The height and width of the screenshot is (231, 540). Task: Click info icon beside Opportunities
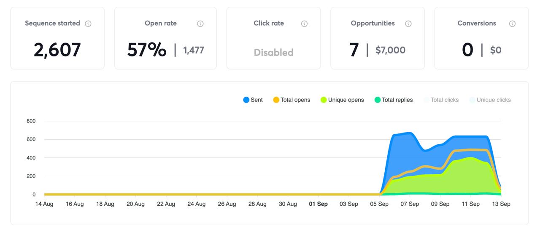point(408,24)
